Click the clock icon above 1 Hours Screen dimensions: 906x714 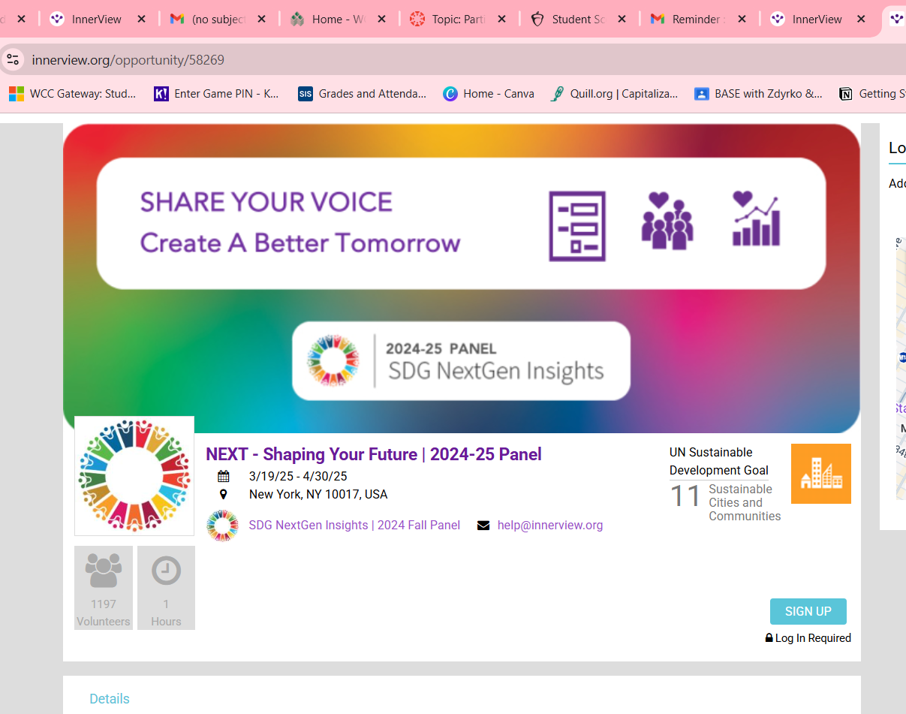click(166, 571)
